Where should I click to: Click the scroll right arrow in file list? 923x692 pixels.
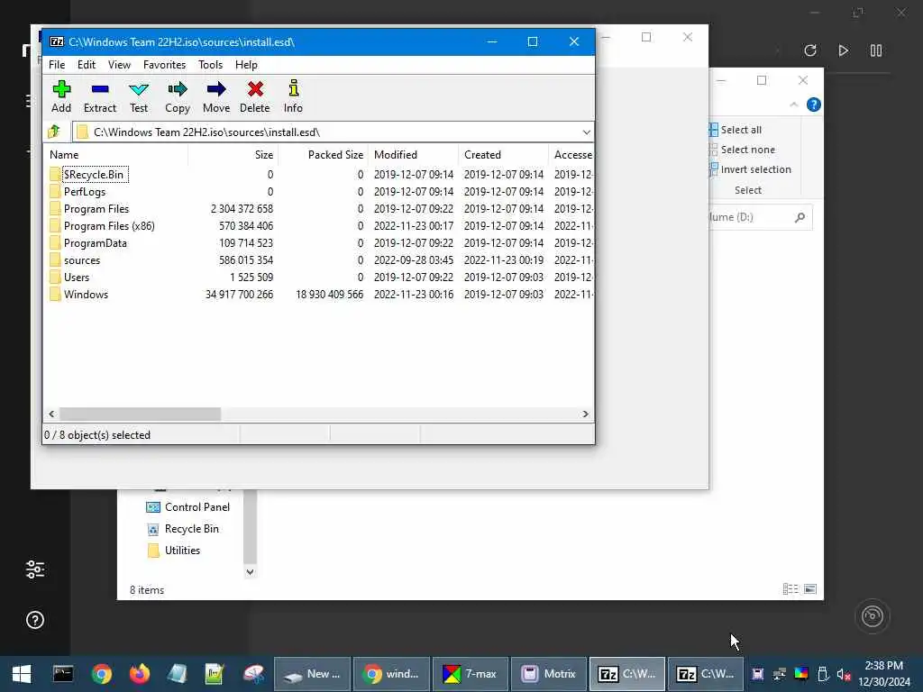point(585,414)
